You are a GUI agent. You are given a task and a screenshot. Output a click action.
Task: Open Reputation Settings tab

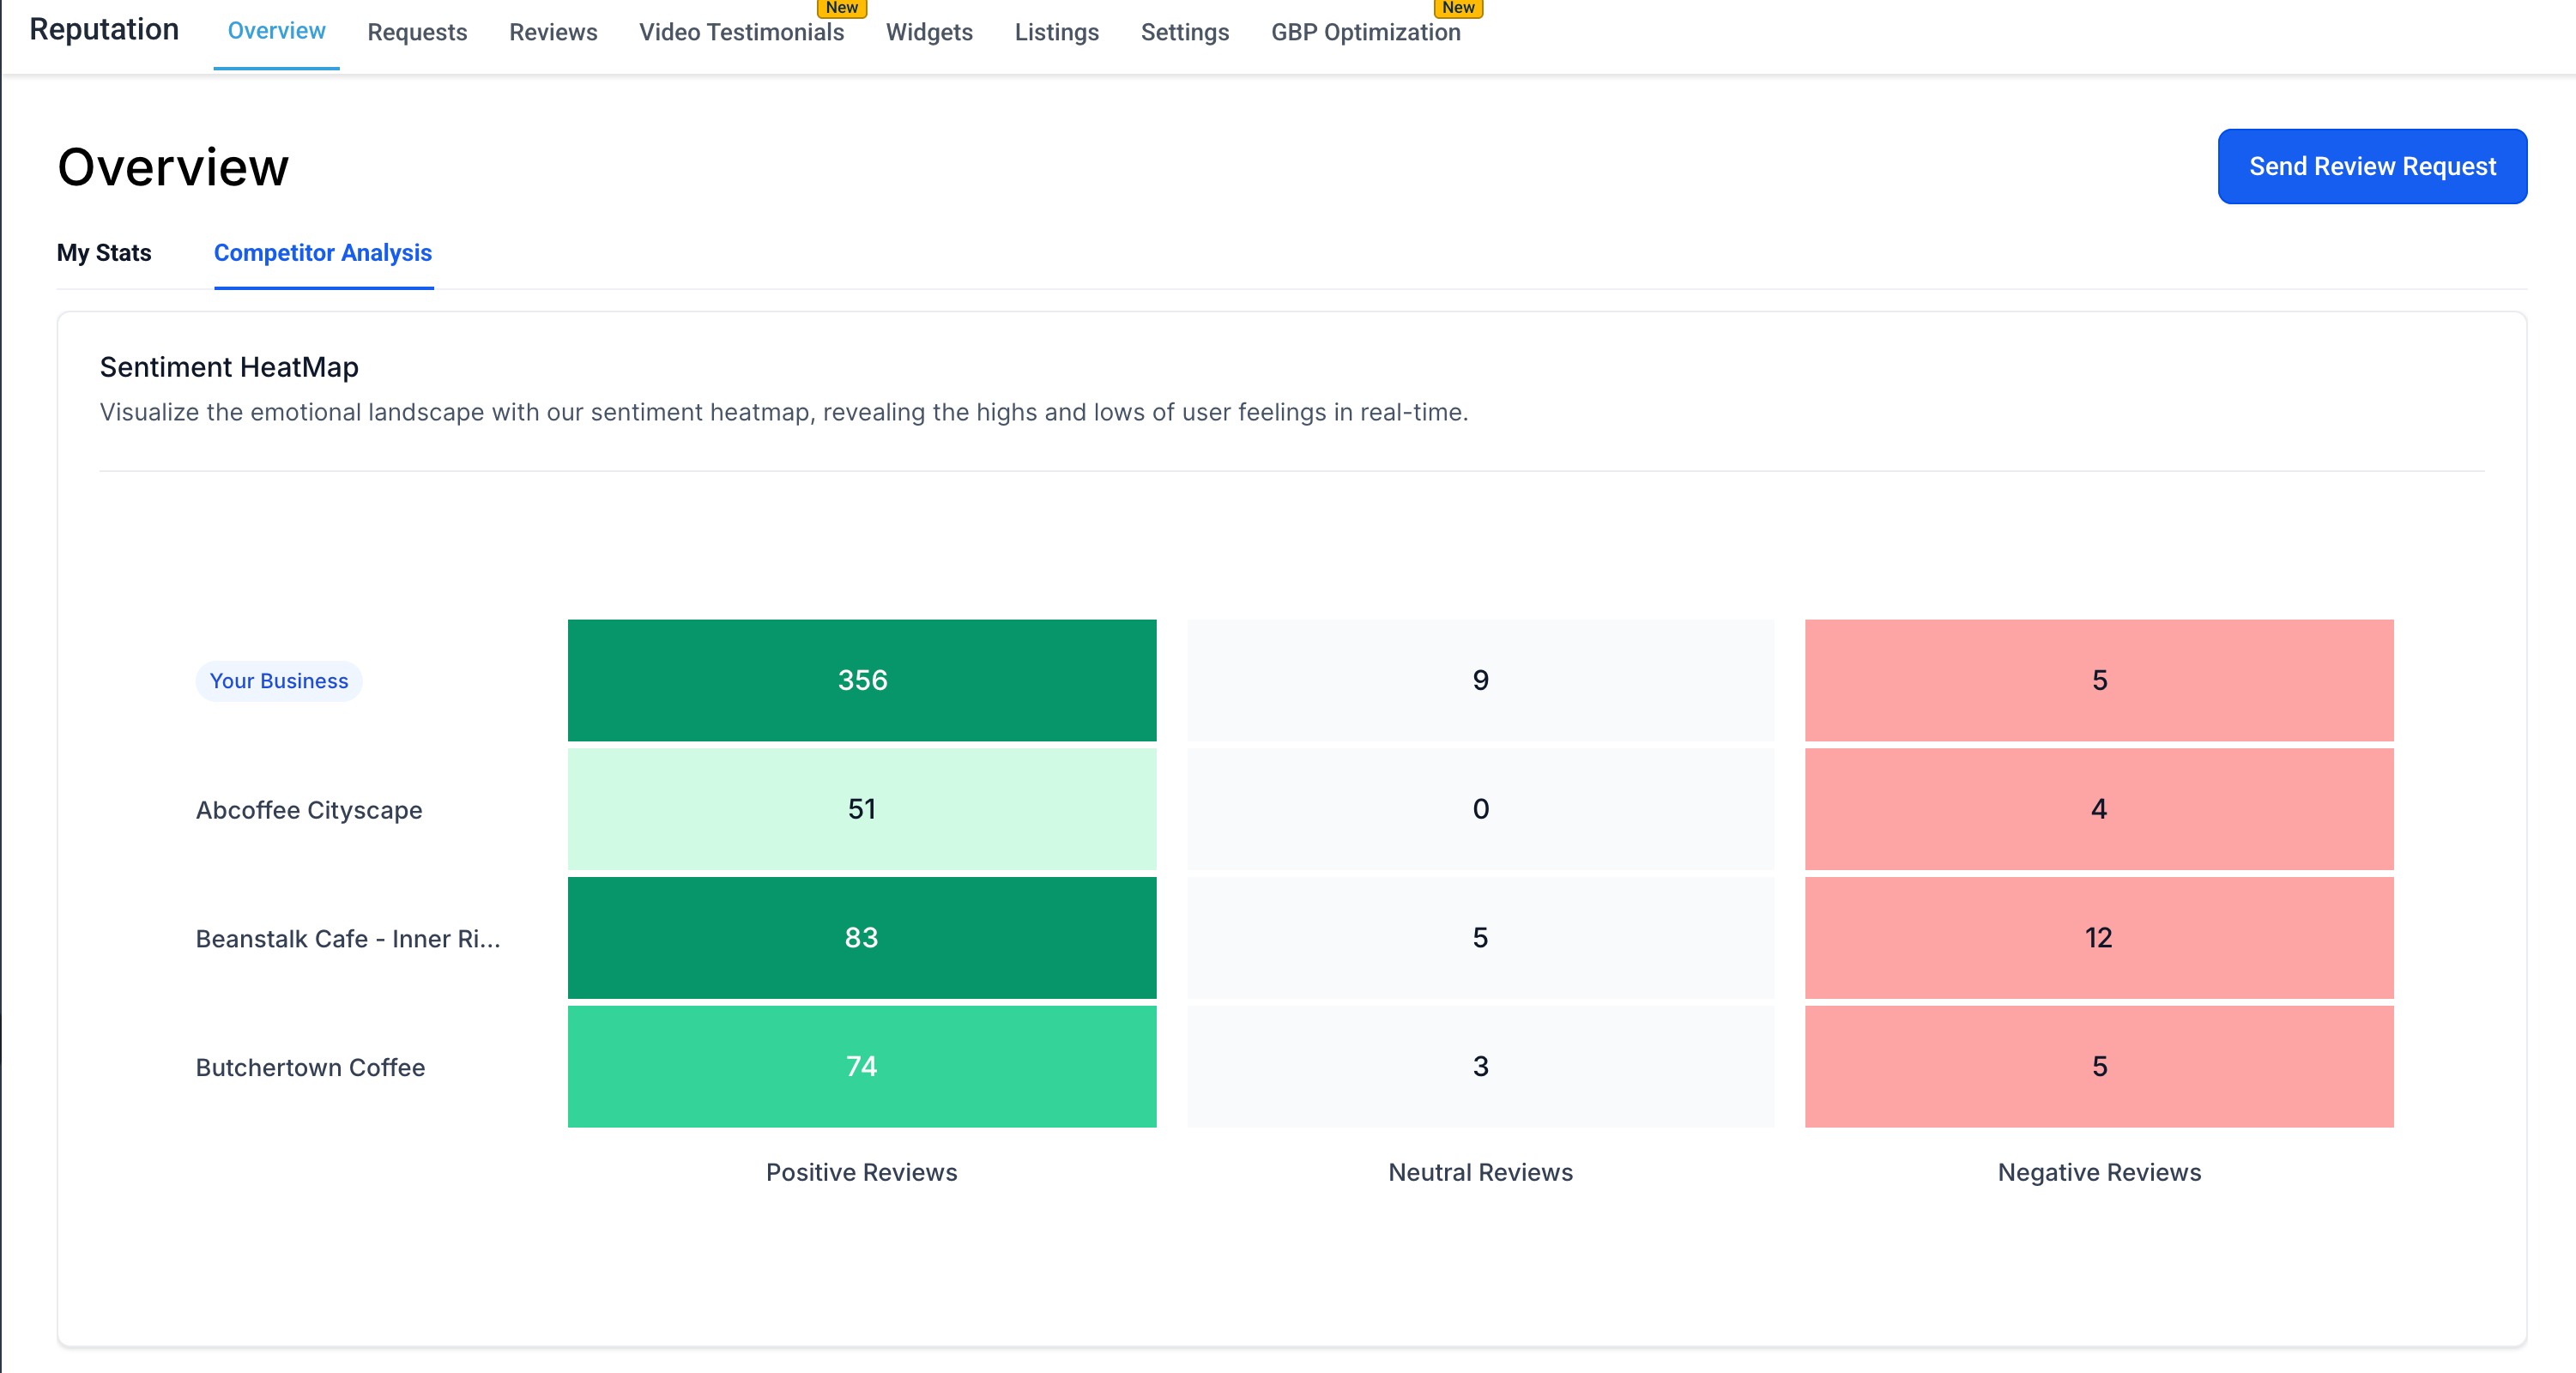coord(1184,32)
